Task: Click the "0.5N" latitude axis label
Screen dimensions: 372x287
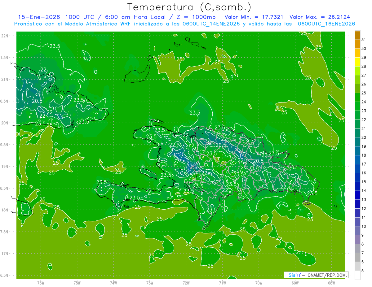Action: pyautogui.click(x=5, y=101)
